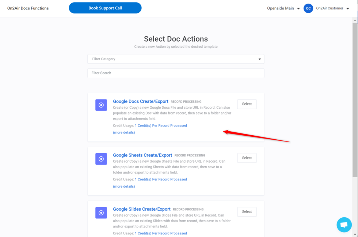Open more details for Google Docs Create/Export
The image size is (358, 237).
pyautogui.click(x=123, y=132)
